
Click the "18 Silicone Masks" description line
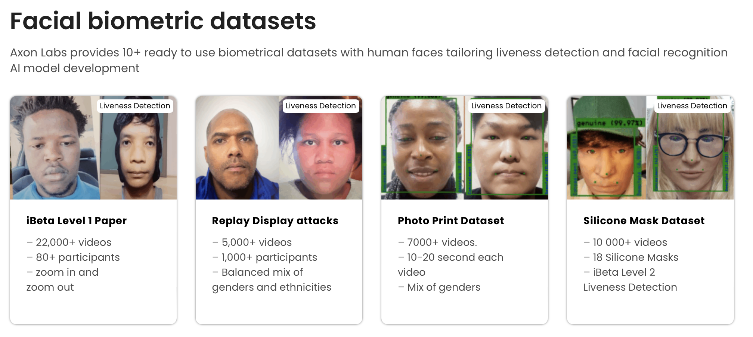click(x=631, y=257)
